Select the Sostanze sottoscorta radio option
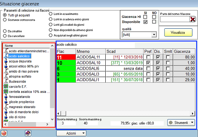Image resolution: width=198 pixels, height=137 pixels. click(5, 20)
